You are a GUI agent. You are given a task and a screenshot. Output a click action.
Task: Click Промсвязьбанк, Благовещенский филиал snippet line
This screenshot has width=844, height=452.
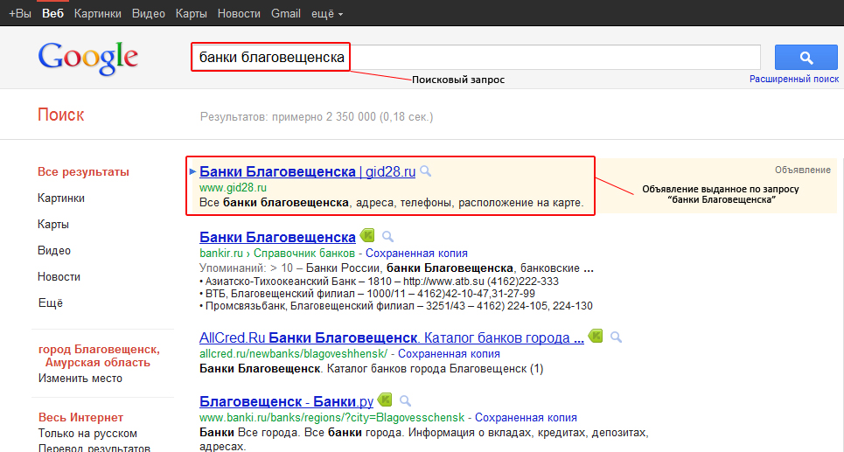tap(395, 306)
